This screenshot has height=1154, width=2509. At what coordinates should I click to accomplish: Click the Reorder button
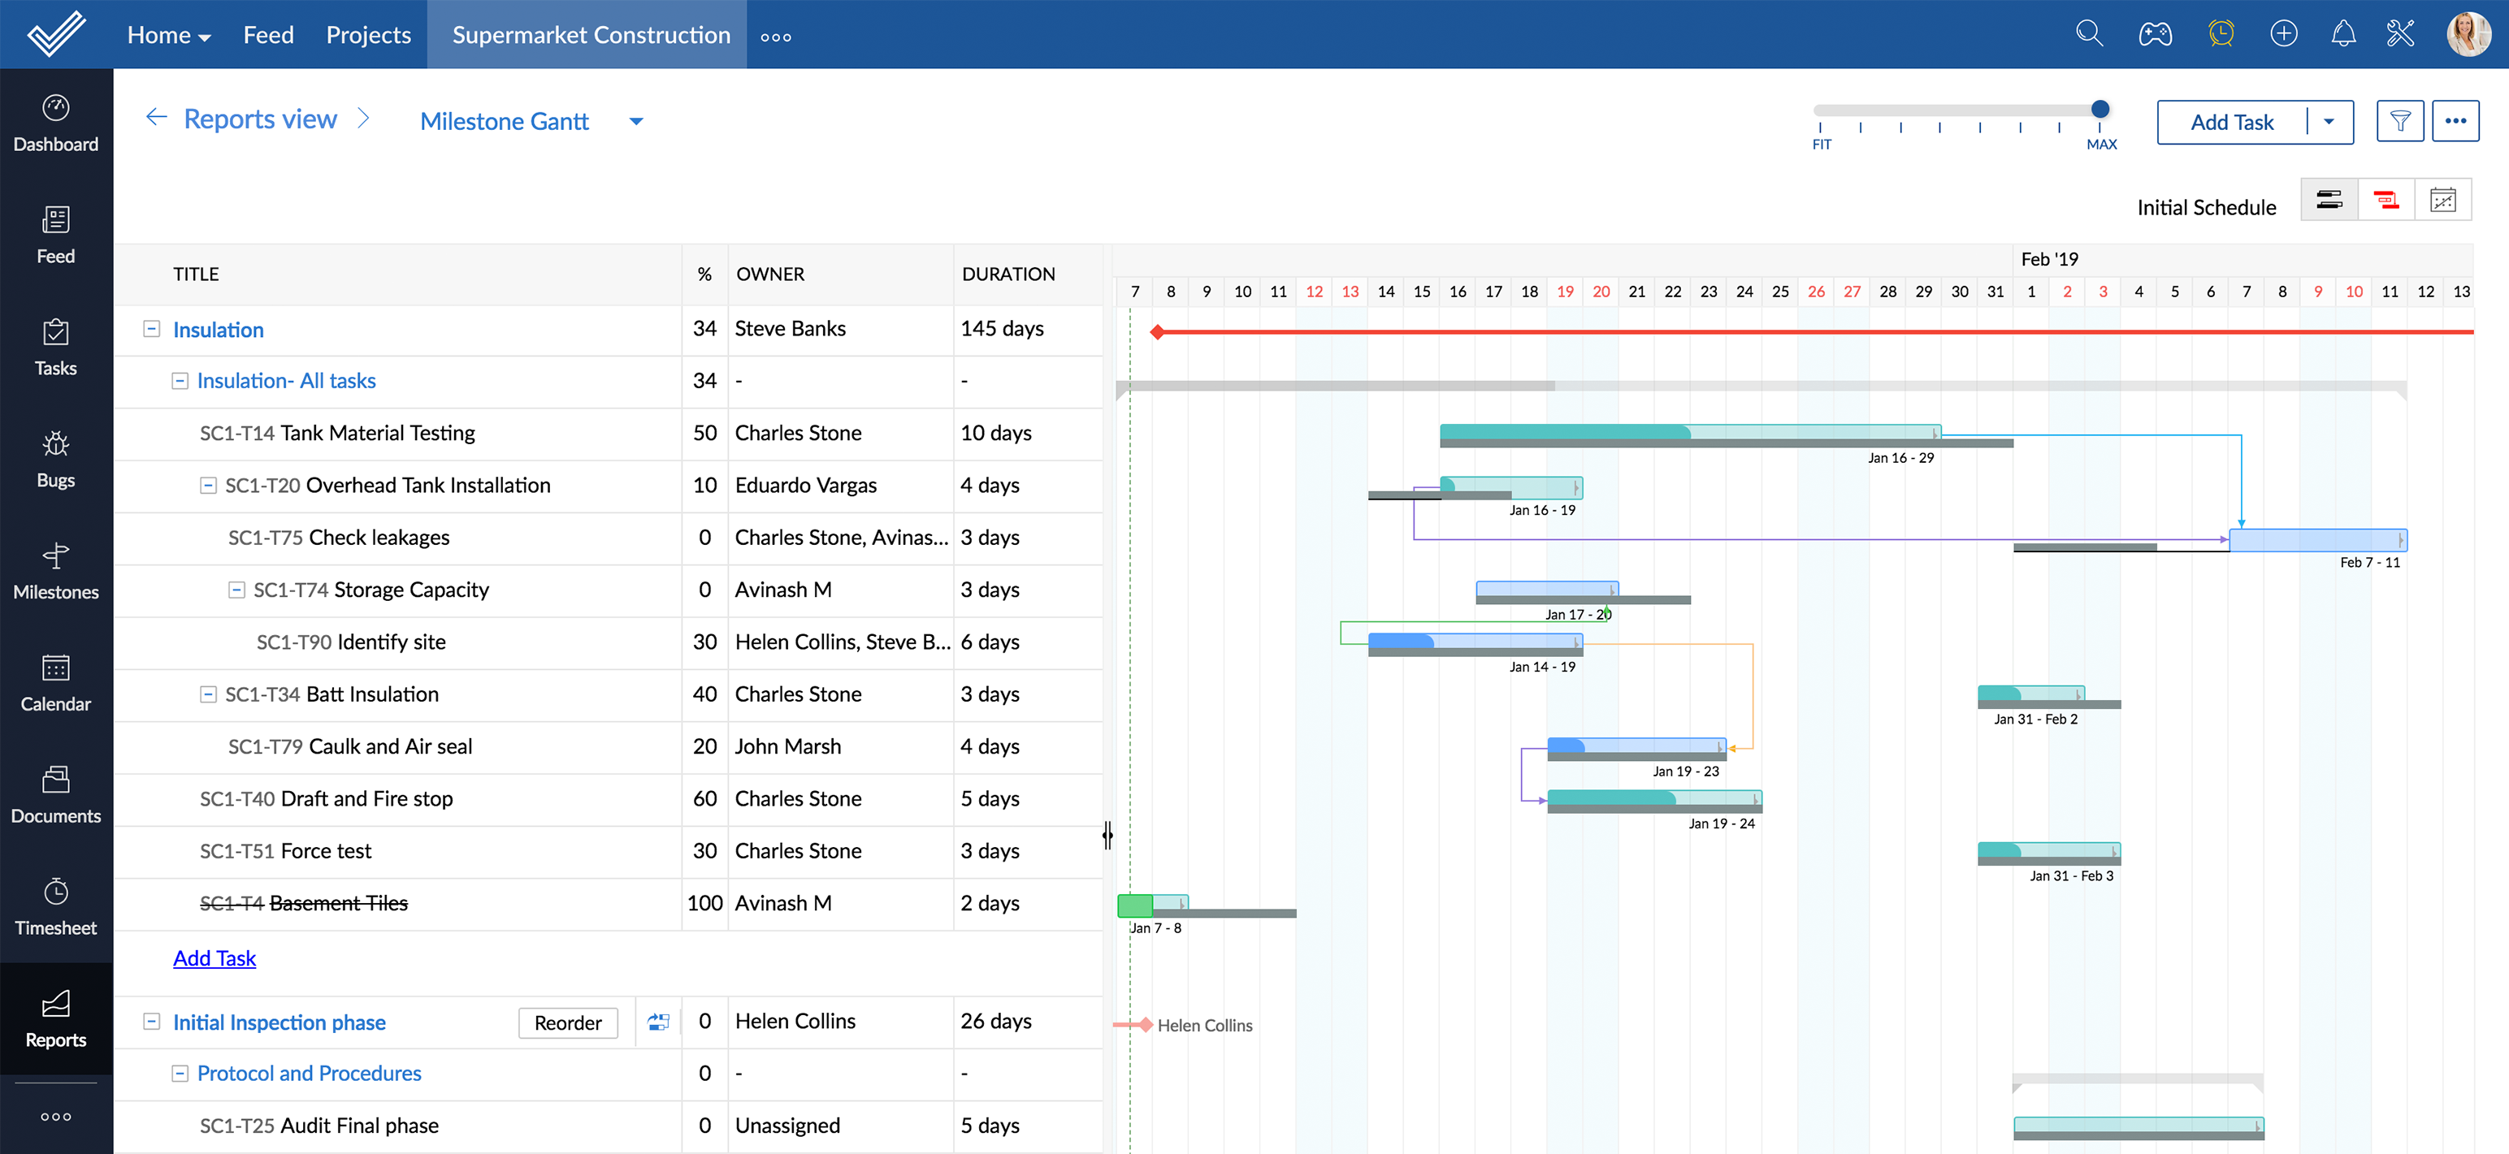tap(568, 1022)
